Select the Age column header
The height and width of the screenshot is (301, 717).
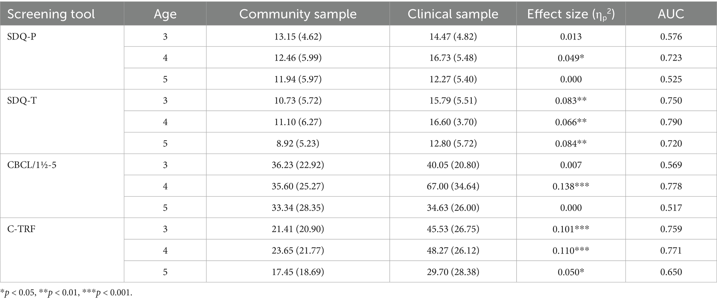coord(165,14)
